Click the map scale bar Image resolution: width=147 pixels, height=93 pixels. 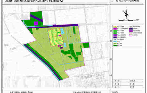tap(128, 20)
